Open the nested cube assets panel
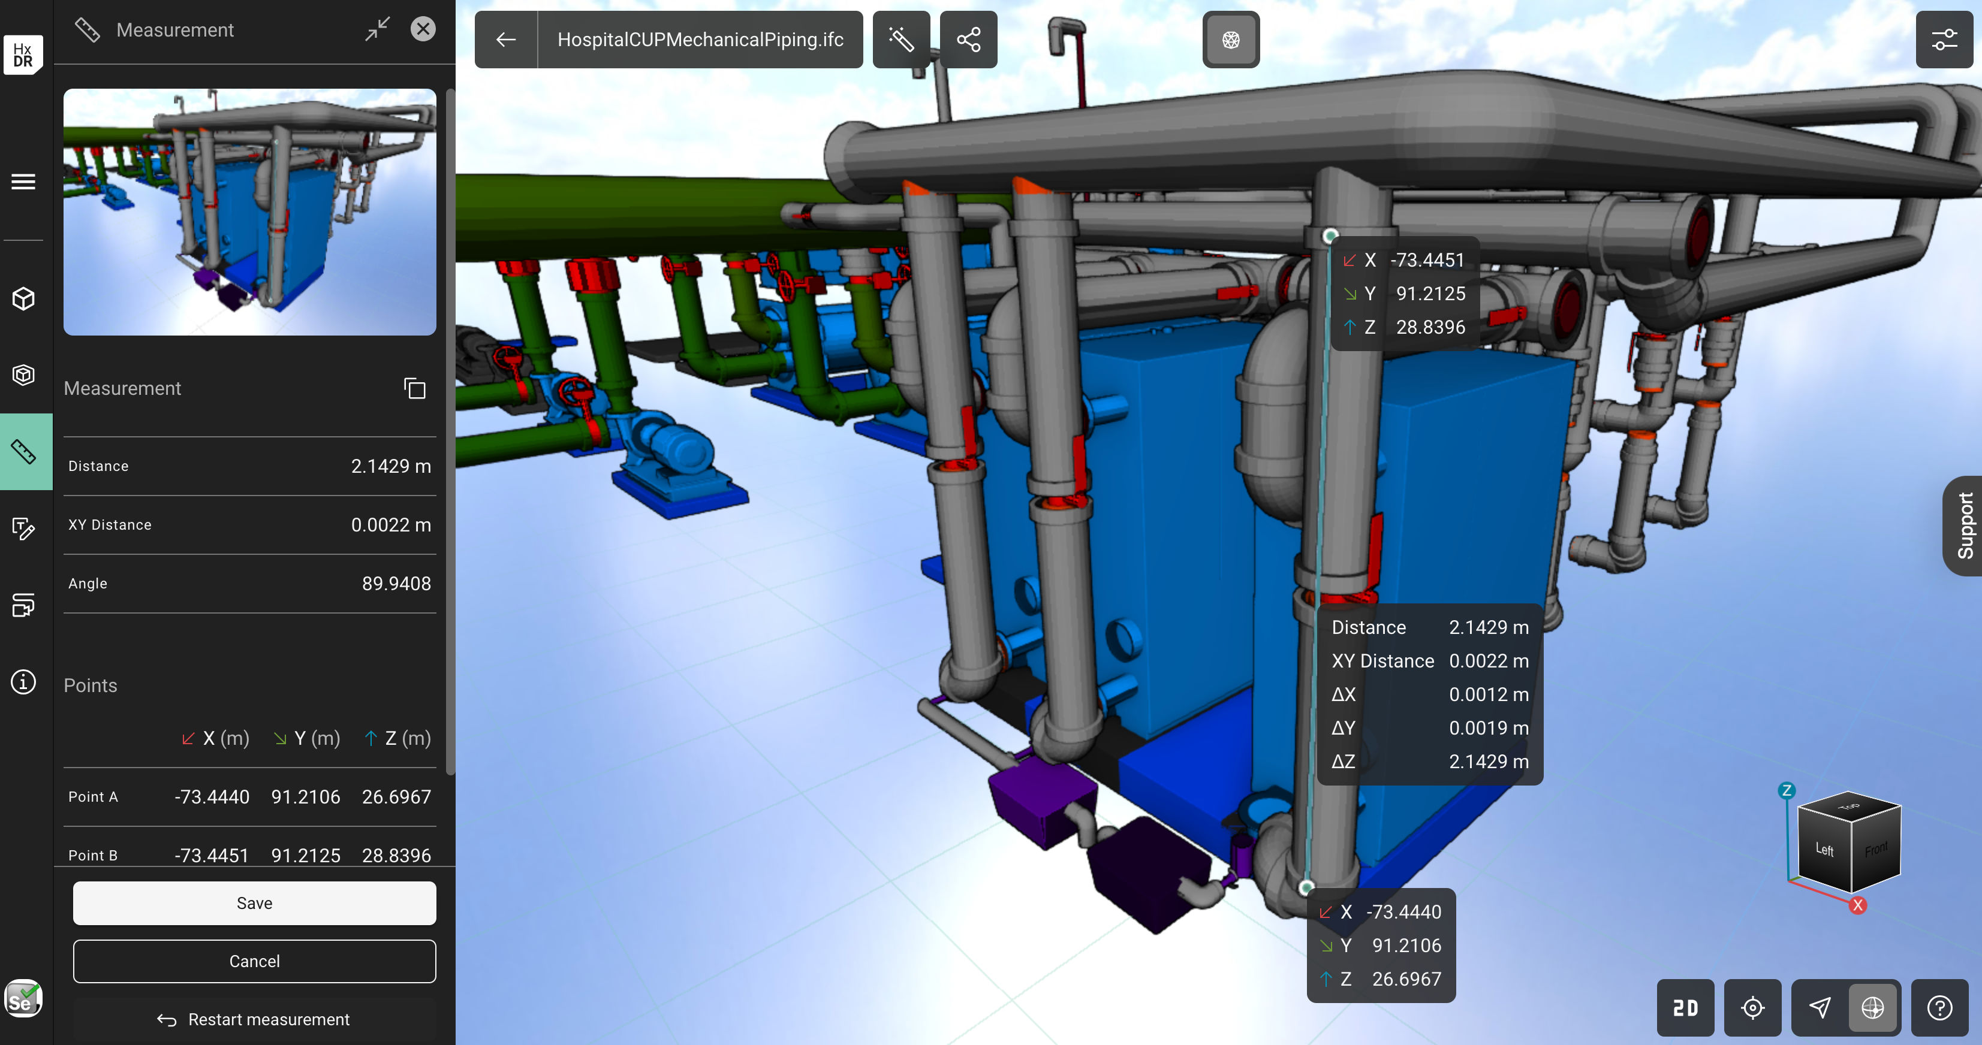1982x1045 pixels. point(23,374)
